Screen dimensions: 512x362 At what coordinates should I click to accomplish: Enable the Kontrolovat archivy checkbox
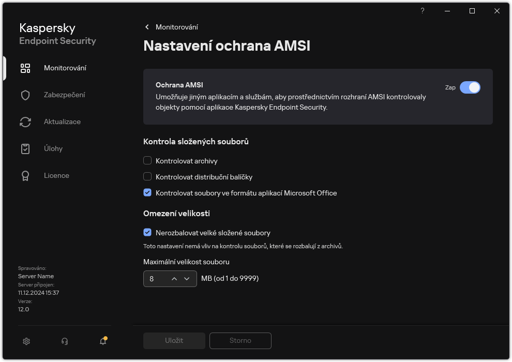(147, 161)
